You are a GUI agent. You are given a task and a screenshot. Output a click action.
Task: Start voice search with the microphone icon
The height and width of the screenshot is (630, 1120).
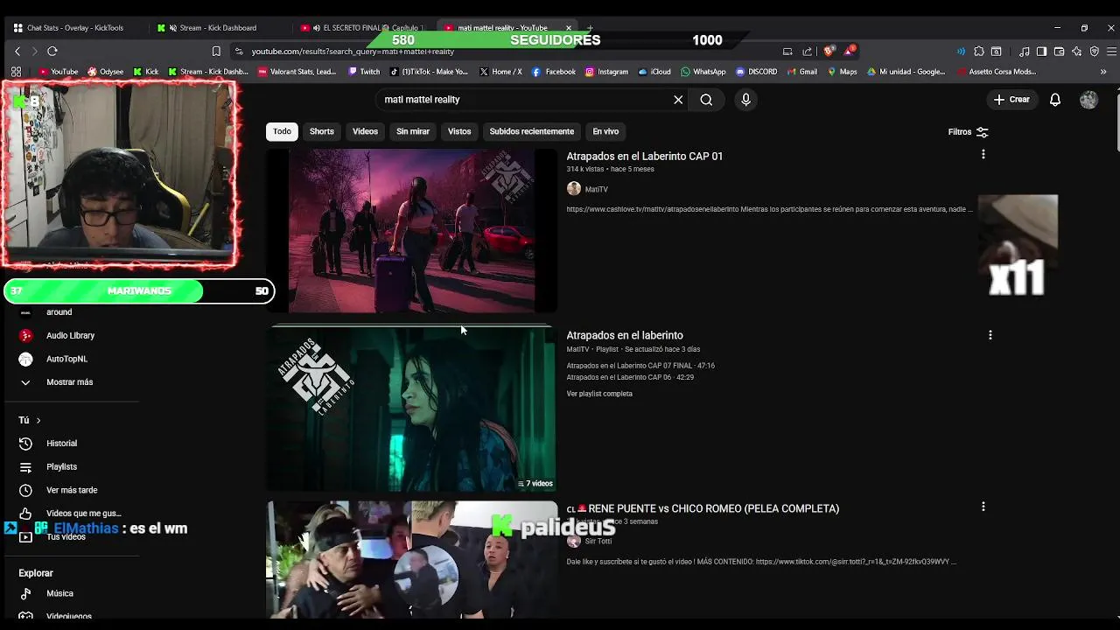[745, 100]
